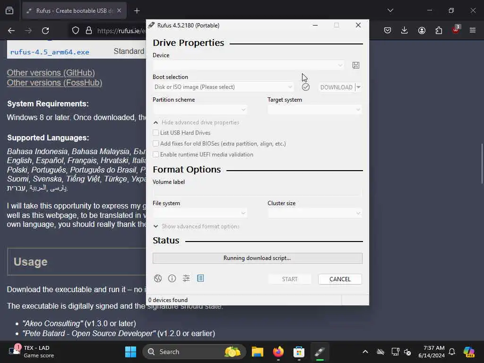Viewport: 484px width, 363px height.
Task: Open the language globe icon in Rufus
Action: 158,278
